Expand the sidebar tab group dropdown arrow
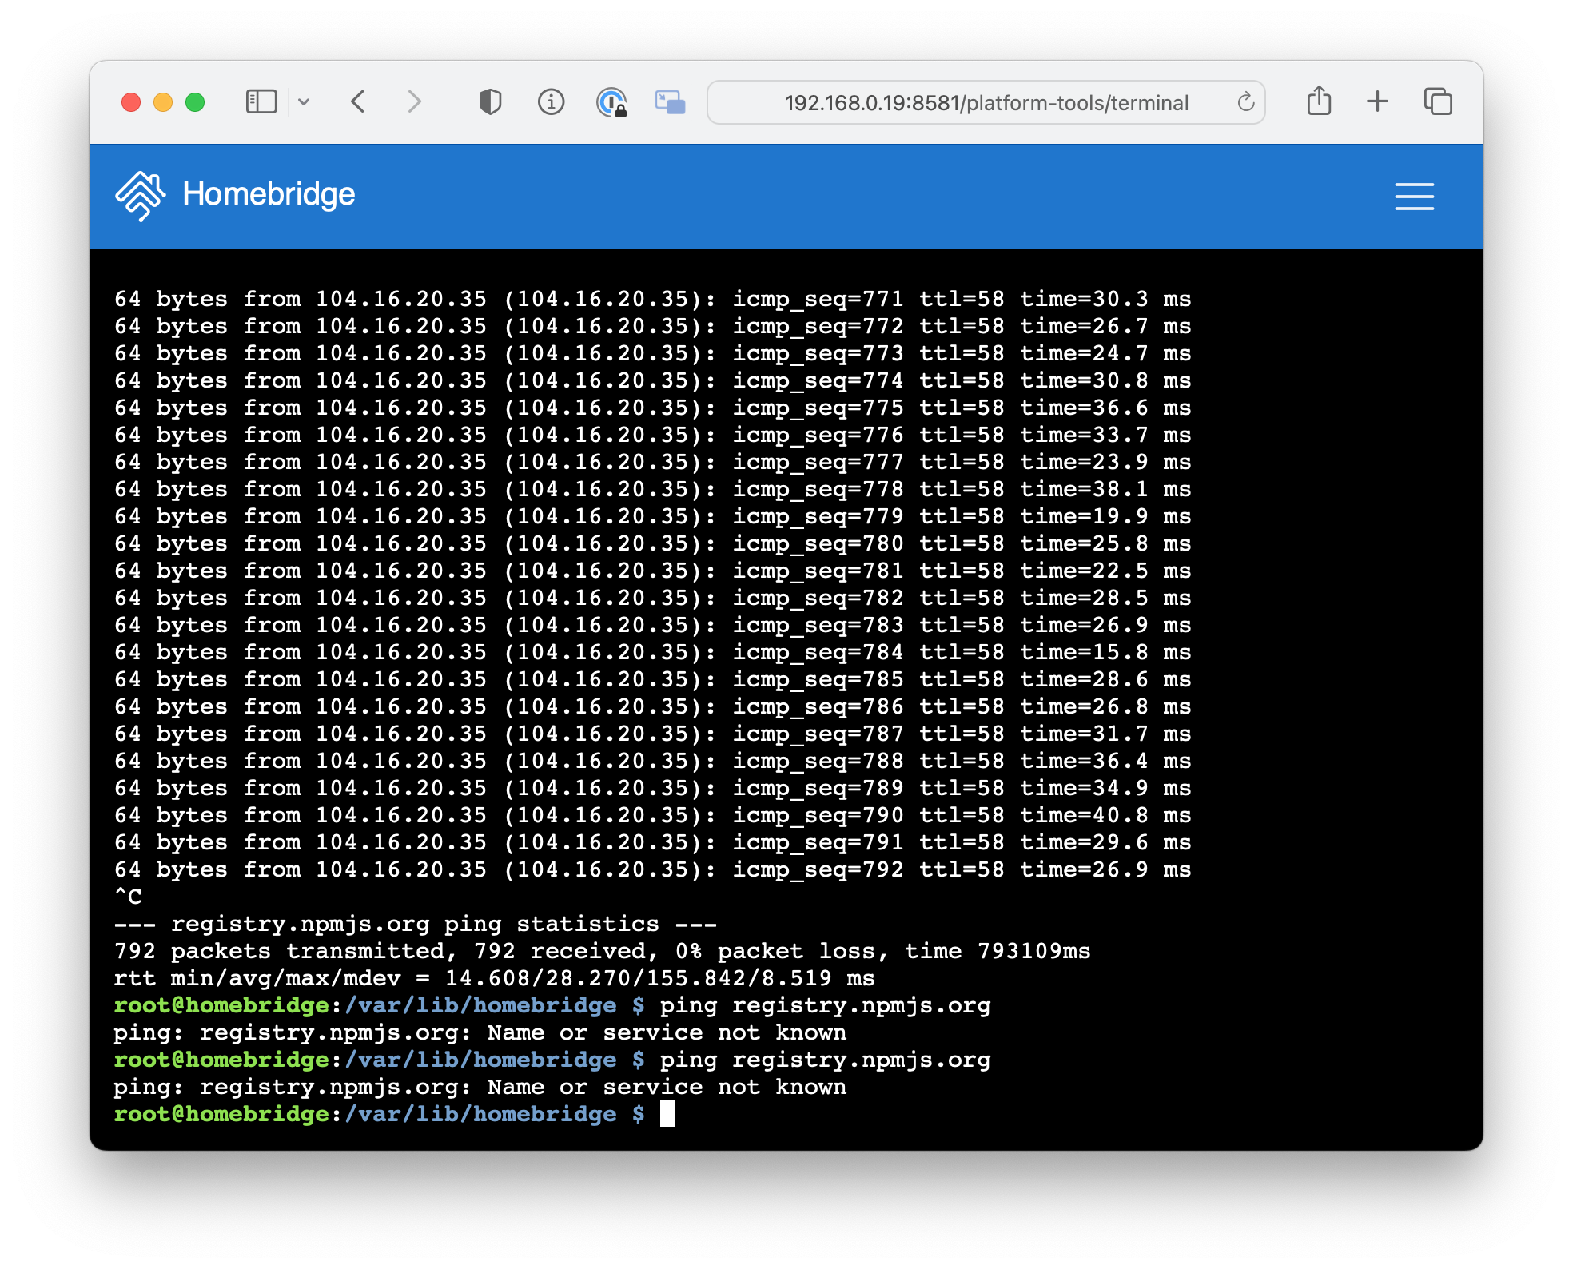 304,101
